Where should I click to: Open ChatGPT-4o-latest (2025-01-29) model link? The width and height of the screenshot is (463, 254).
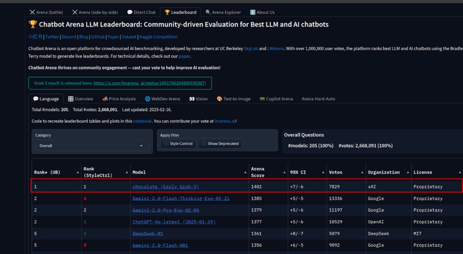click(x=174, y=222)
